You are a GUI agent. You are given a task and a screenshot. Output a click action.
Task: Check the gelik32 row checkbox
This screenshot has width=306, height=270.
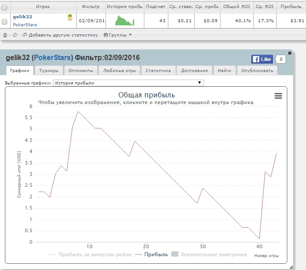coord(4,22)
